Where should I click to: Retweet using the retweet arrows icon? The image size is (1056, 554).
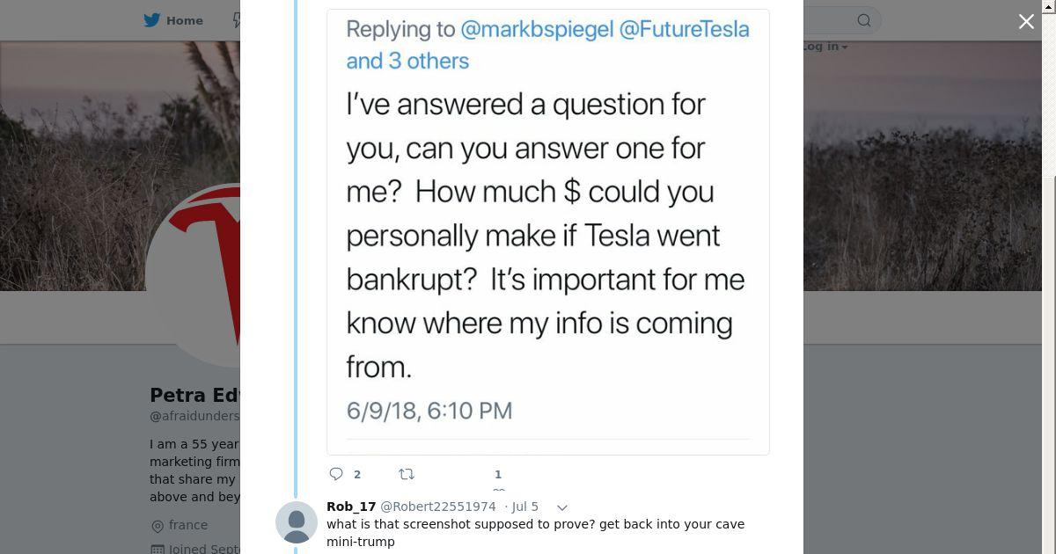coord(407,474)
